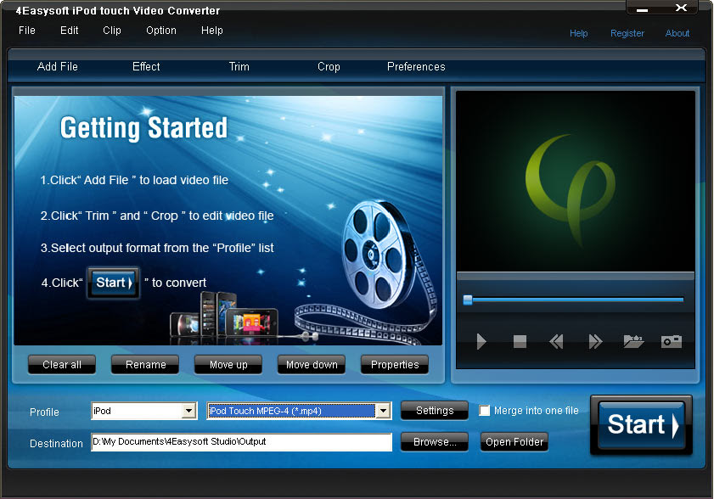Open the Profile dropdown showing iPod
This screenshot has height=499, width=714.
tap(191, 411)
